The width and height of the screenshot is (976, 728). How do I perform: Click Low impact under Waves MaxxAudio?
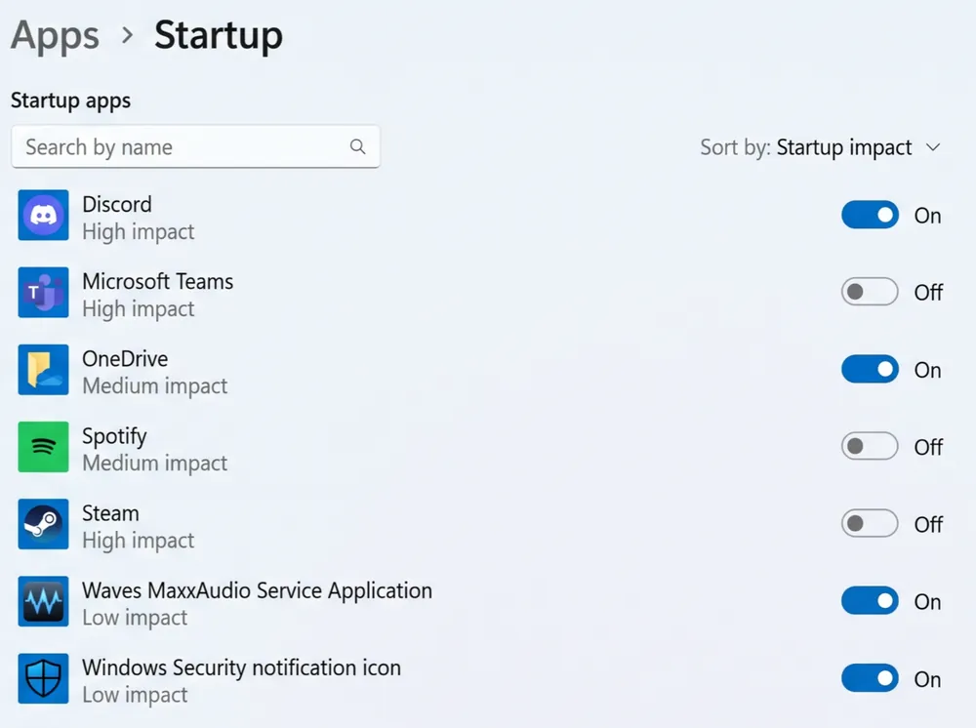click(x=135, y=618)
